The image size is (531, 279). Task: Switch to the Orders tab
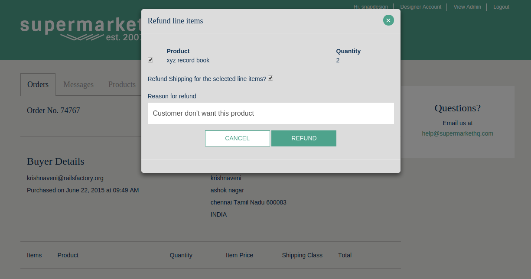tap(38, 84)
